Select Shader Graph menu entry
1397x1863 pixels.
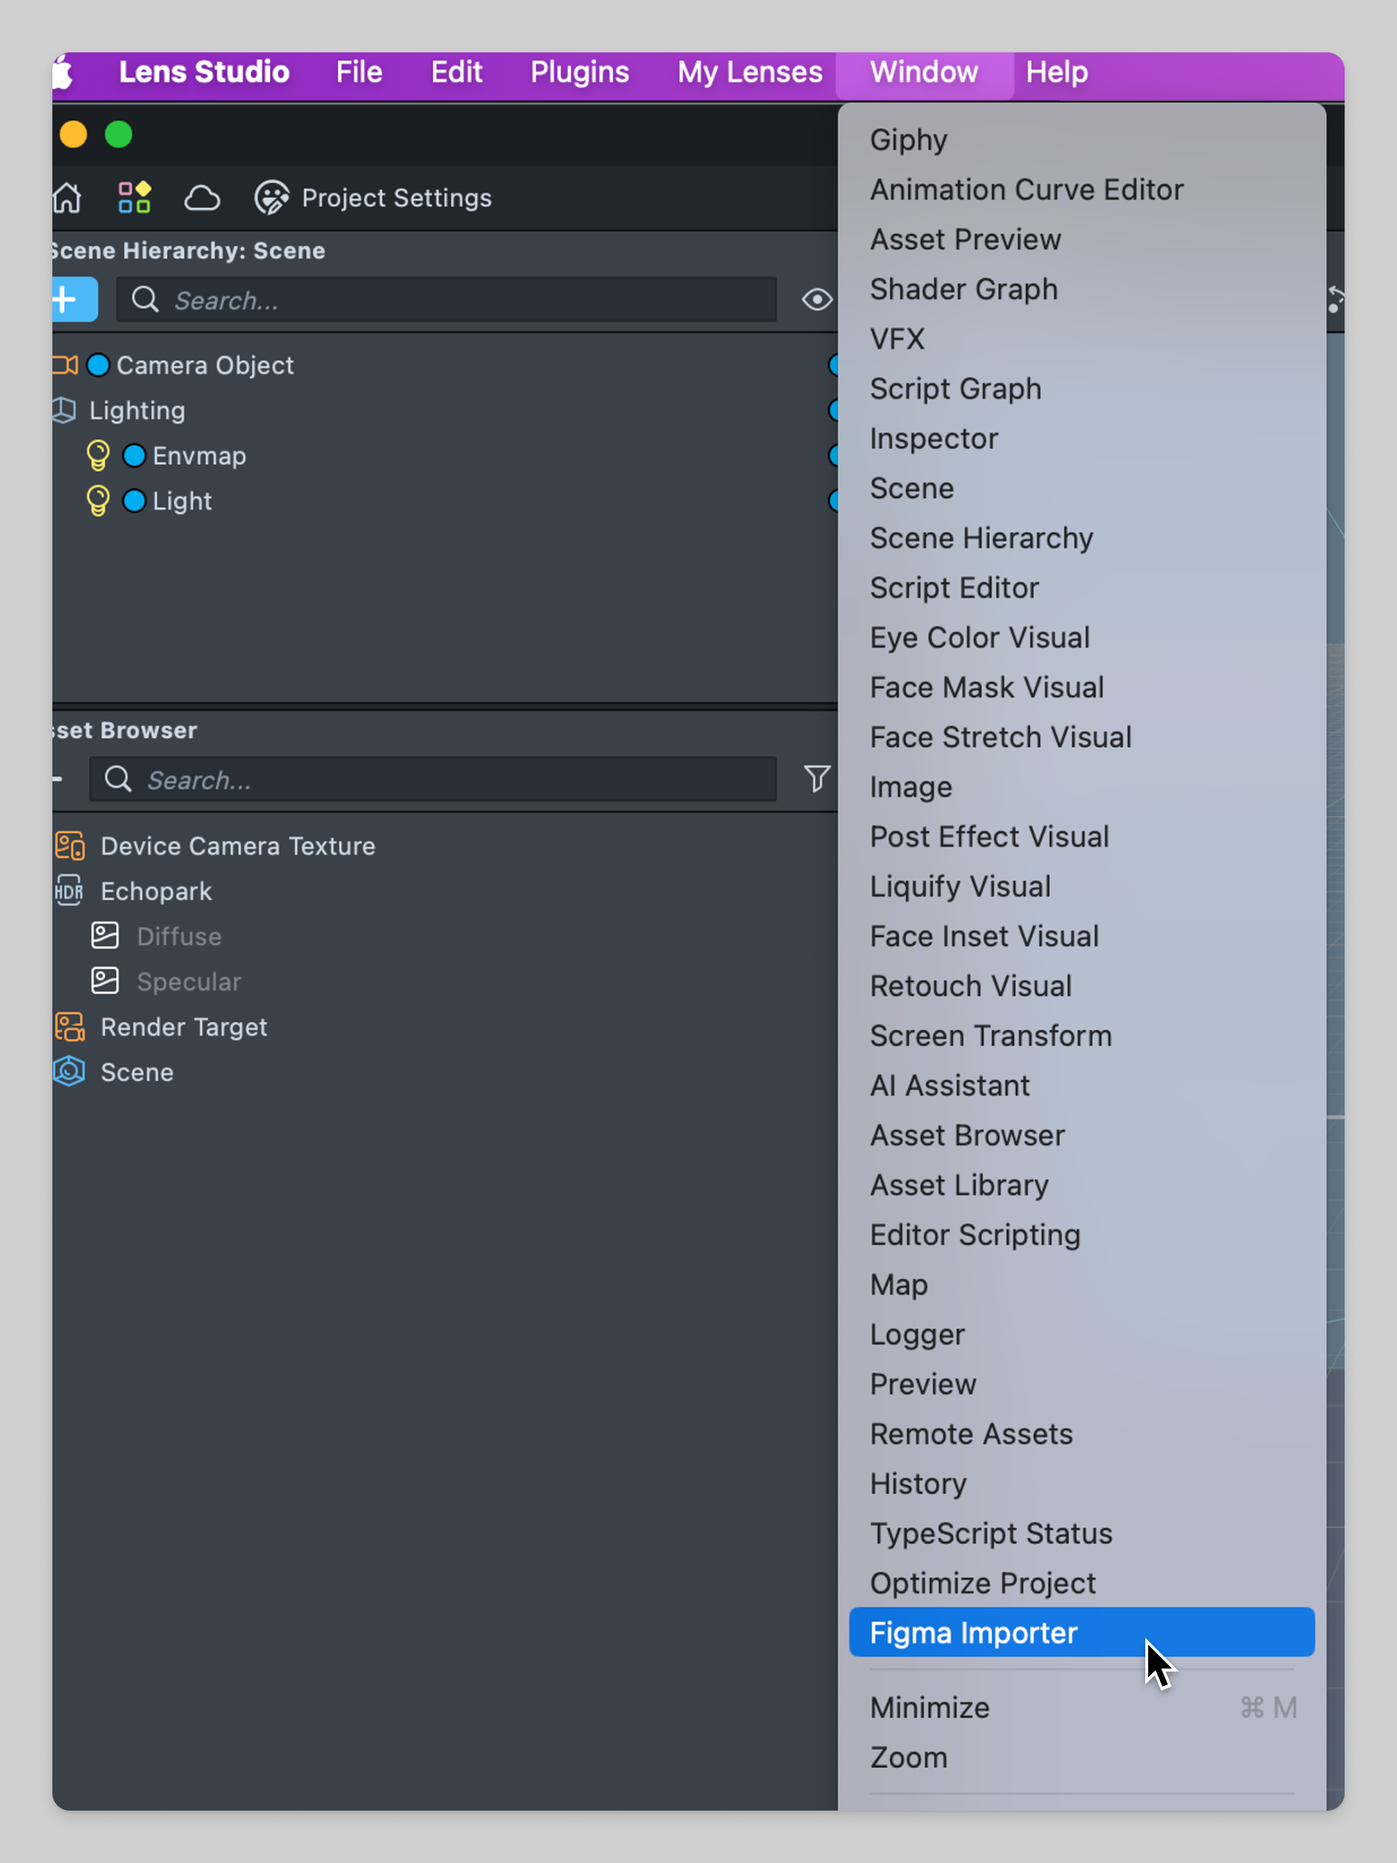963,290
